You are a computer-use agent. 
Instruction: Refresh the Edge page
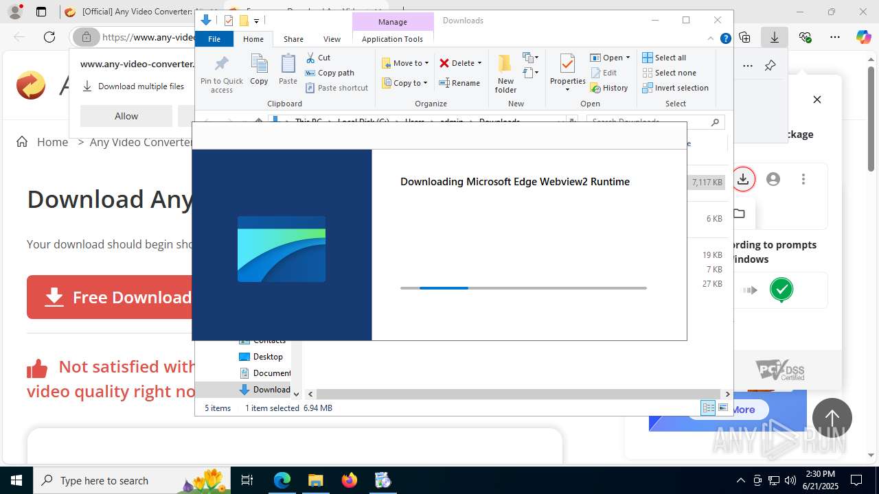(49, 37)
